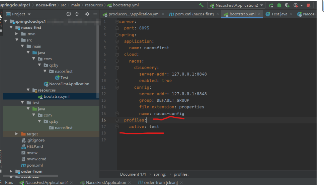Collapse all with the Project panel icon

tap(77, 14)
